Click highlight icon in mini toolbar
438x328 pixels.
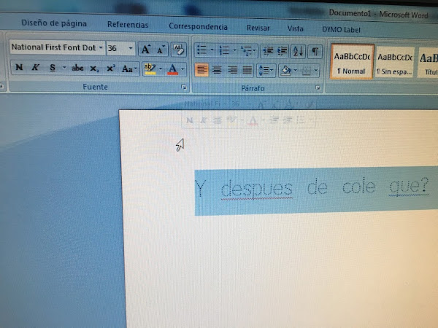231,120
